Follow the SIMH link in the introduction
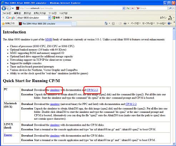Image resolution: width=176 pixels, height=146 pixels. 49,39
